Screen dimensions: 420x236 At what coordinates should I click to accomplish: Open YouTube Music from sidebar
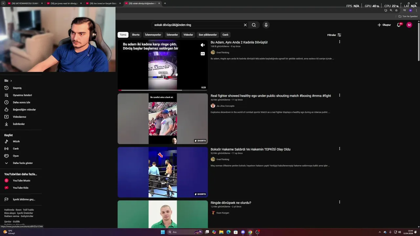(21, 181)
